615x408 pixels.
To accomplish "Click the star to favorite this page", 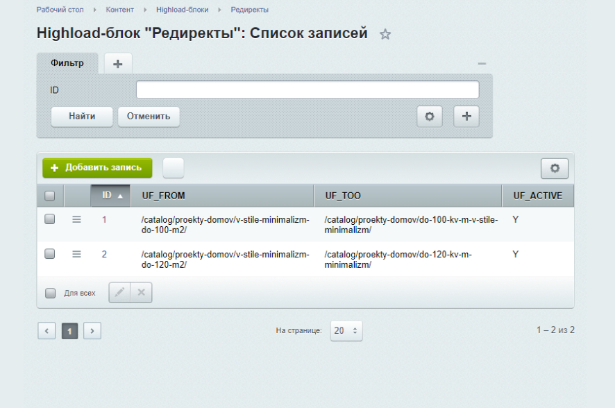I will [386, 33].
